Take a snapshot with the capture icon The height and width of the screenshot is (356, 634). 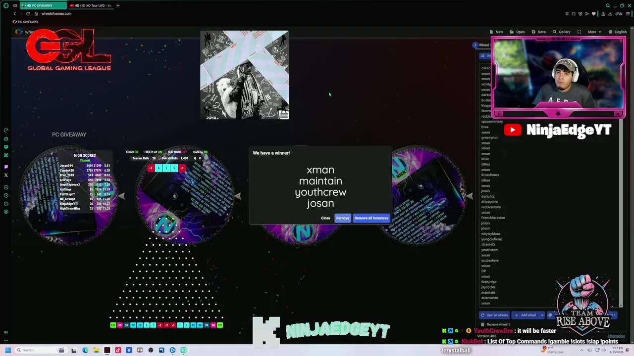point(574,14)
